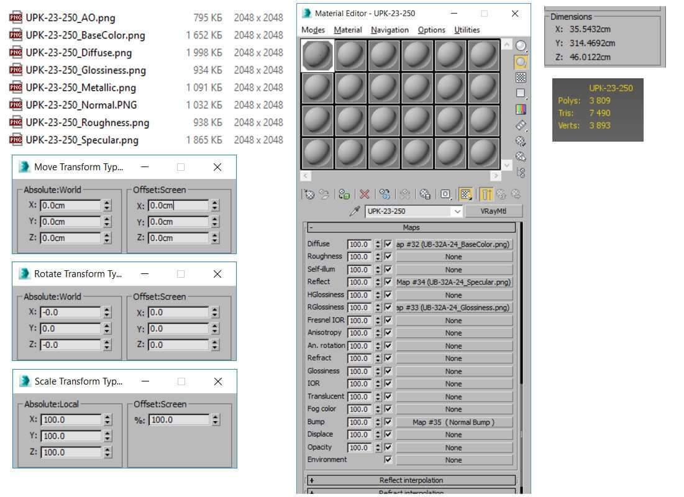Open the Utilities menu

pos(467,30)
